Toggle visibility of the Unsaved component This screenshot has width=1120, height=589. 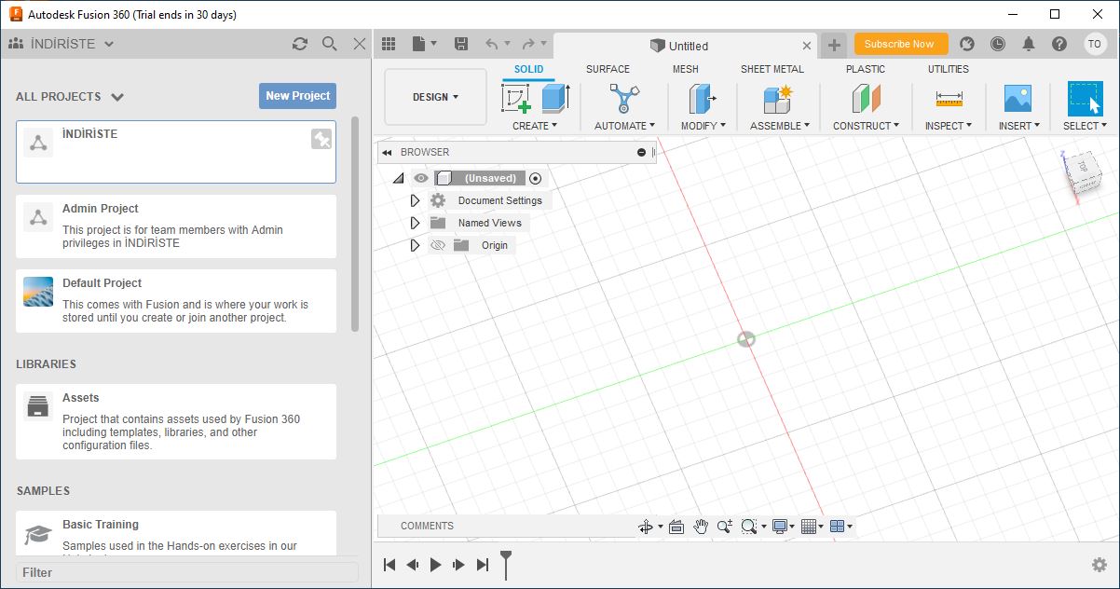click(421, 178)
